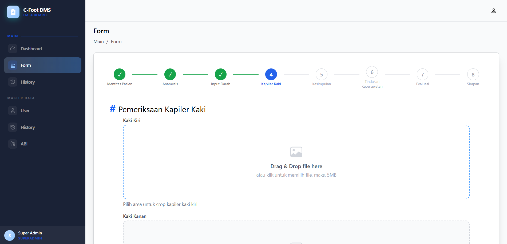Open Dashboard from the sidebar
Image resolution: width=507 pixels, height=244 pixels.
43,49
